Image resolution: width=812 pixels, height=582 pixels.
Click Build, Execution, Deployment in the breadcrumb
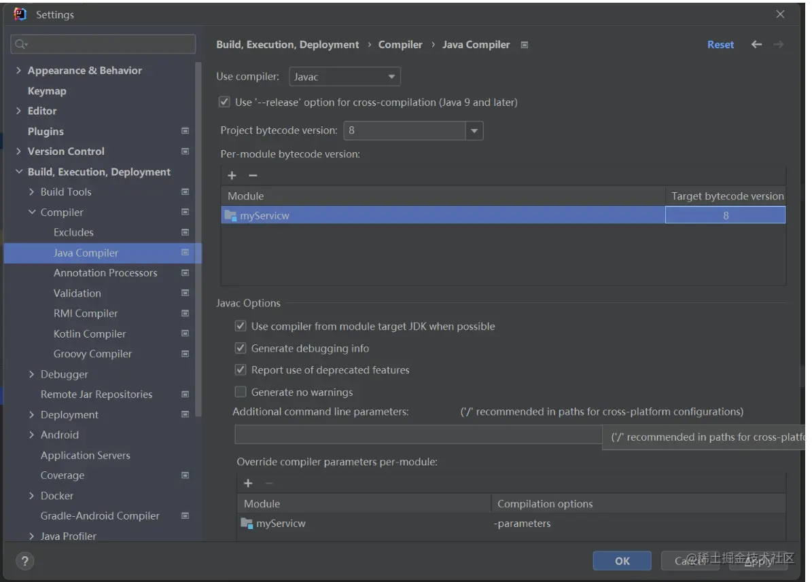coord(287,45)
